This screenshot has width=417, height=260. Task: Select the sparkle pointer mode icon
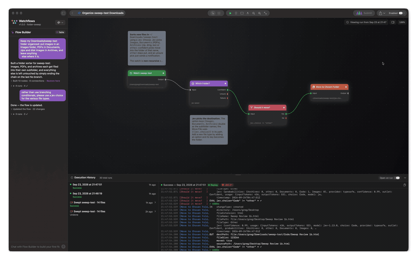coord(213,13)
